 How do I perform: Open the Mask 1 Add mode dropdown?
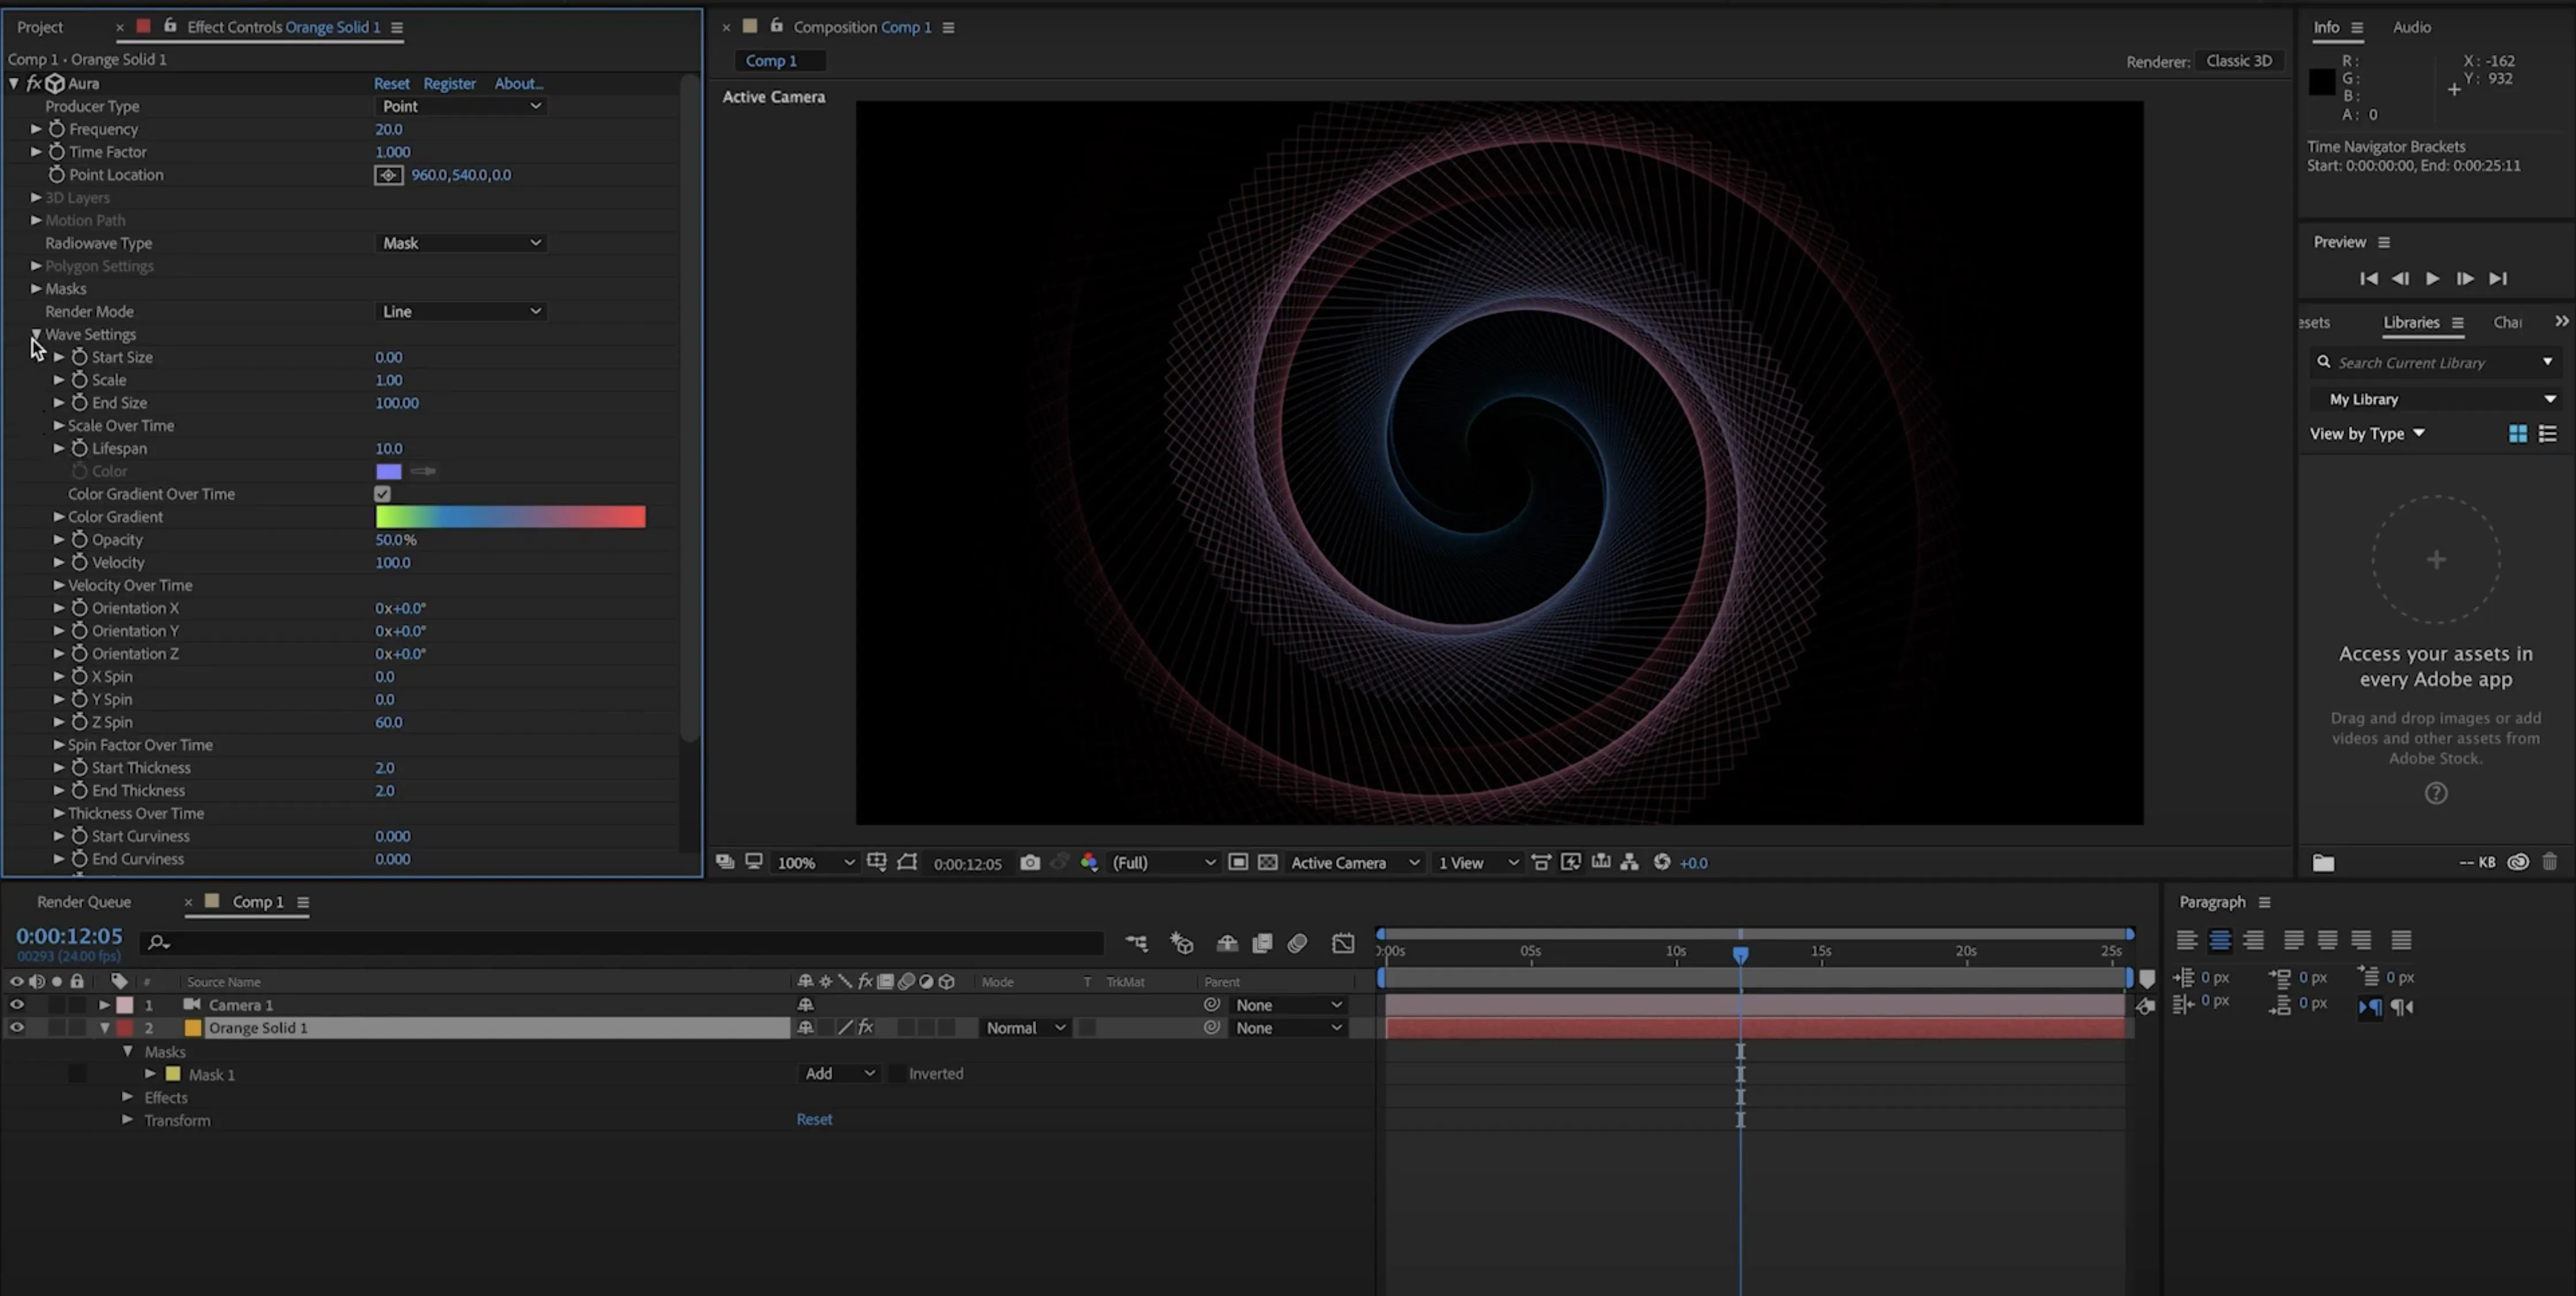839,1074
